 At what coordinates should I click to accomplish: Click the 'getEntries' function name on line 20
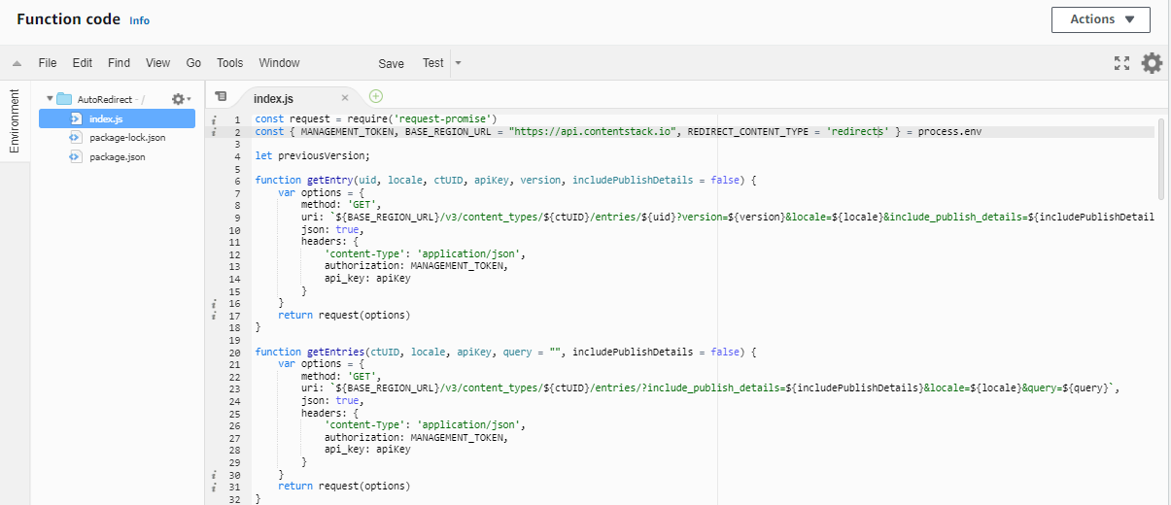click(x=336, y=352)
